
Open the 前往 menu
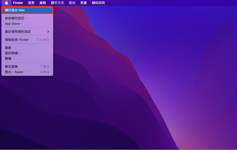tap(72, 3)
